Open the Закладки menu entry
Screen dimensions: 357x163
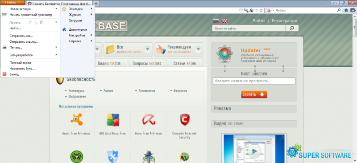click(77, 9)
